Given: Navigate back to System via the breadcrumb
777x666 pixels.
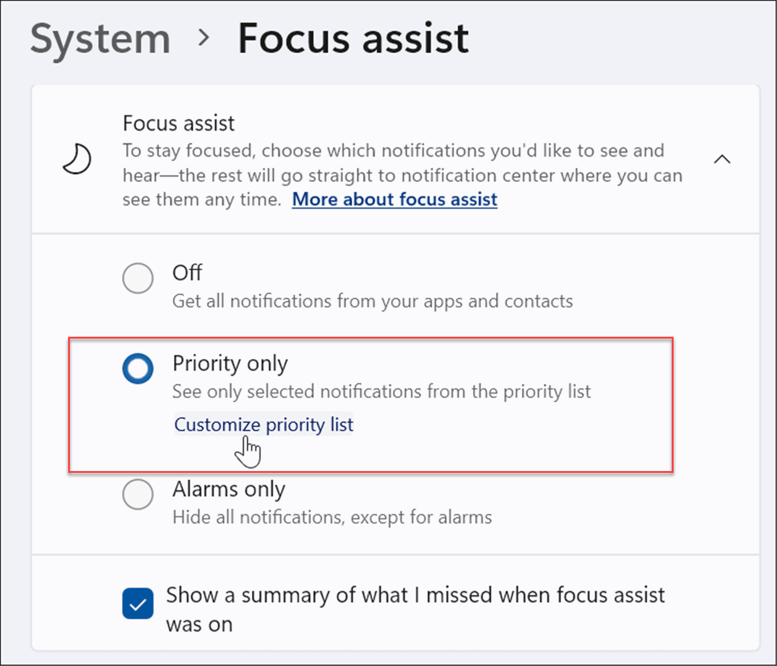Looking at the screenshot, I should tap(100, 38).
